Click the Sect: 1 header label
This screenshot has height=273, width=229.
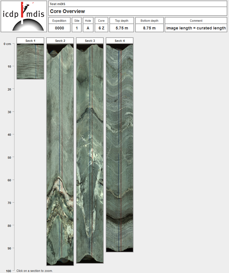tap(30, 41)
